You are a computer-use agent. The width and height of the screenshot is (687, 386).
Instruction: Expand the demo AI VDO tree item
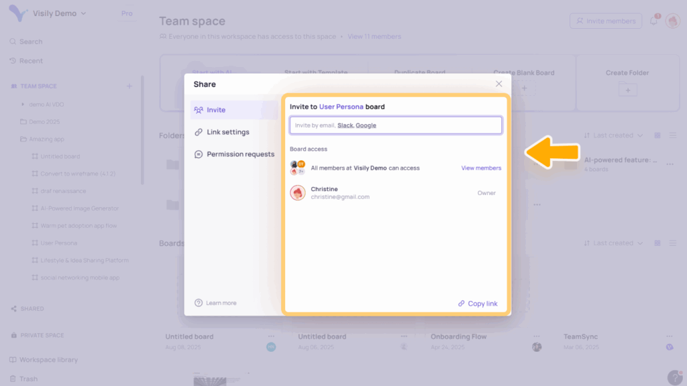[23, 105]
